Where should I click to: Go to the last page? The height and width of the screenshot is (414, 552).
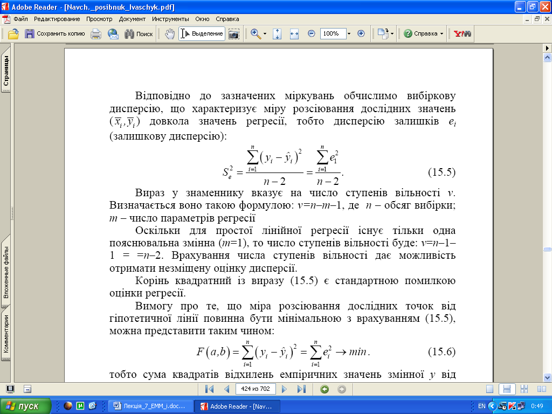pos(301,389)
